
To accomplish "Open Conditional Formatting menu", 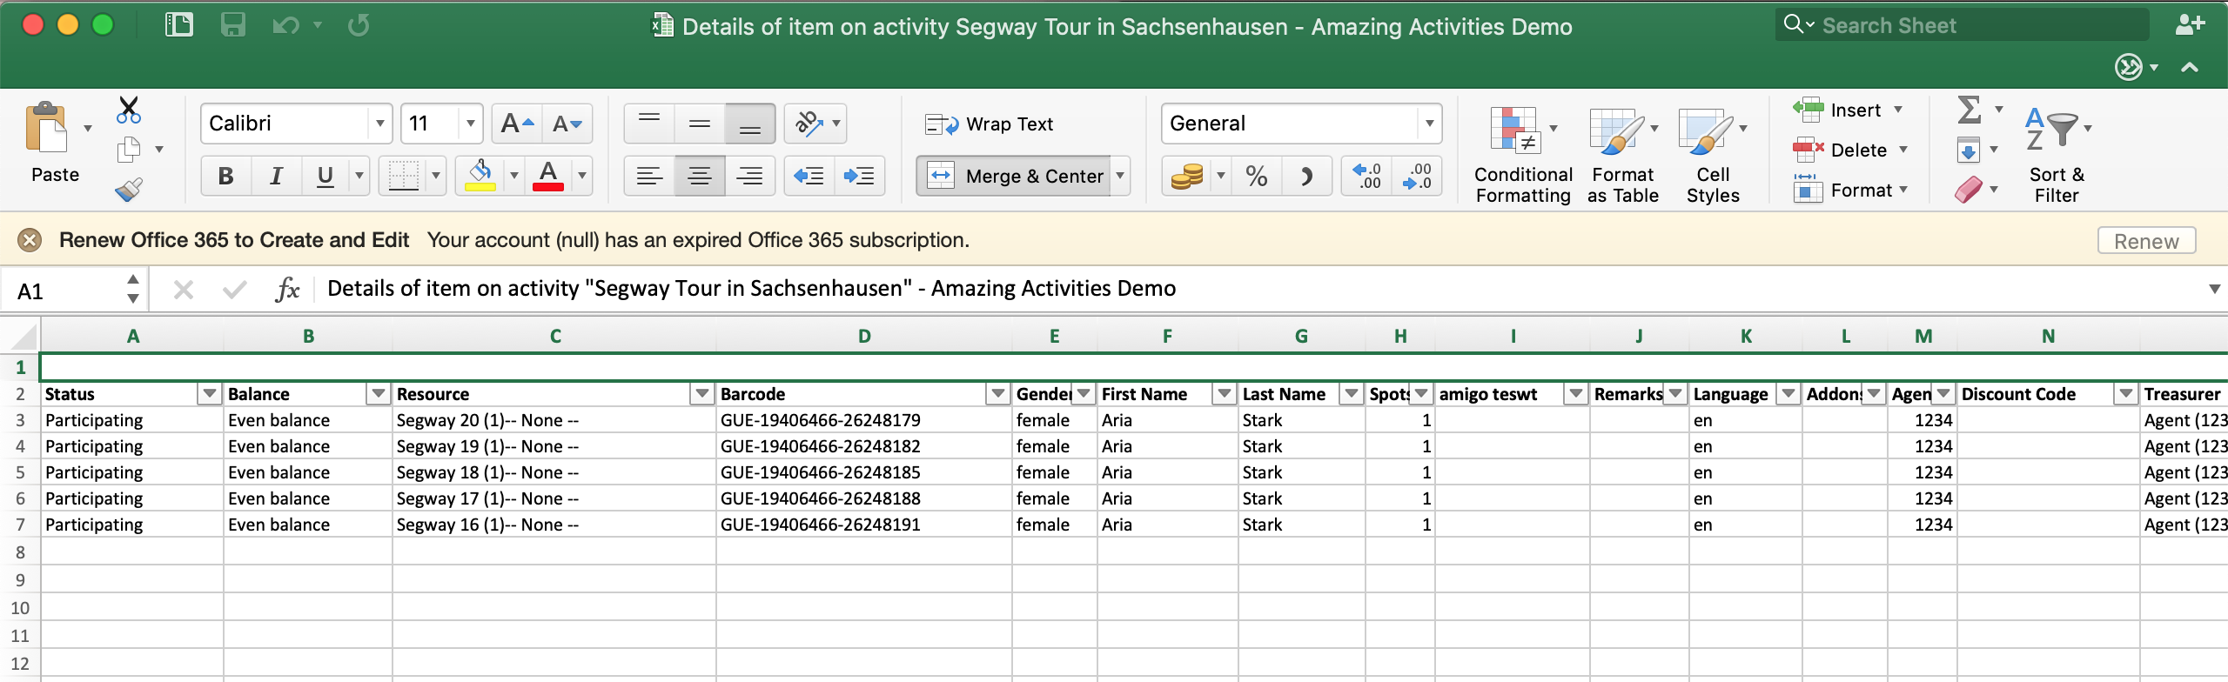I will pyautogui.click(x=1523, y=155).
